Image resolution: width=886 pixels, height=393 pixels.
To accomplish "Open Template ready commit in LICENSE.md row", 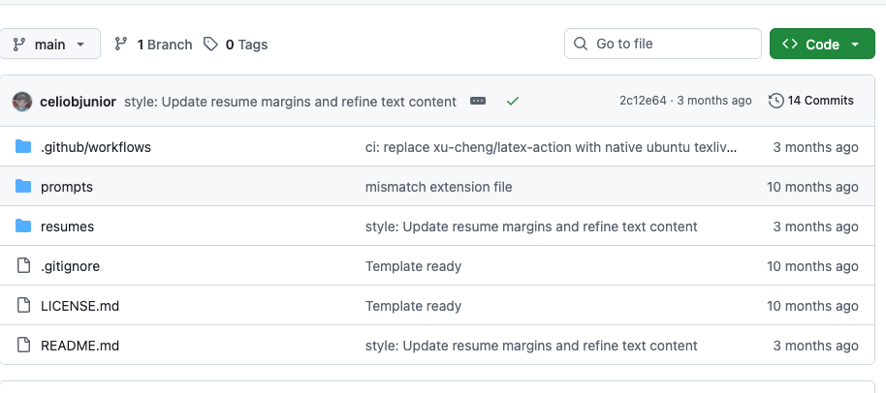I will (x=413, y=306).
